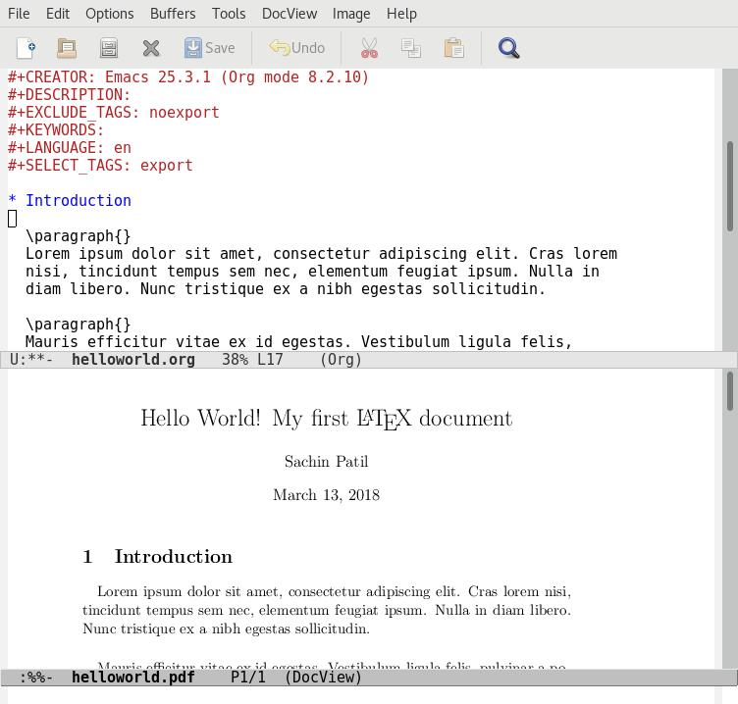Close the buffer with the X icon

[151, 48]
